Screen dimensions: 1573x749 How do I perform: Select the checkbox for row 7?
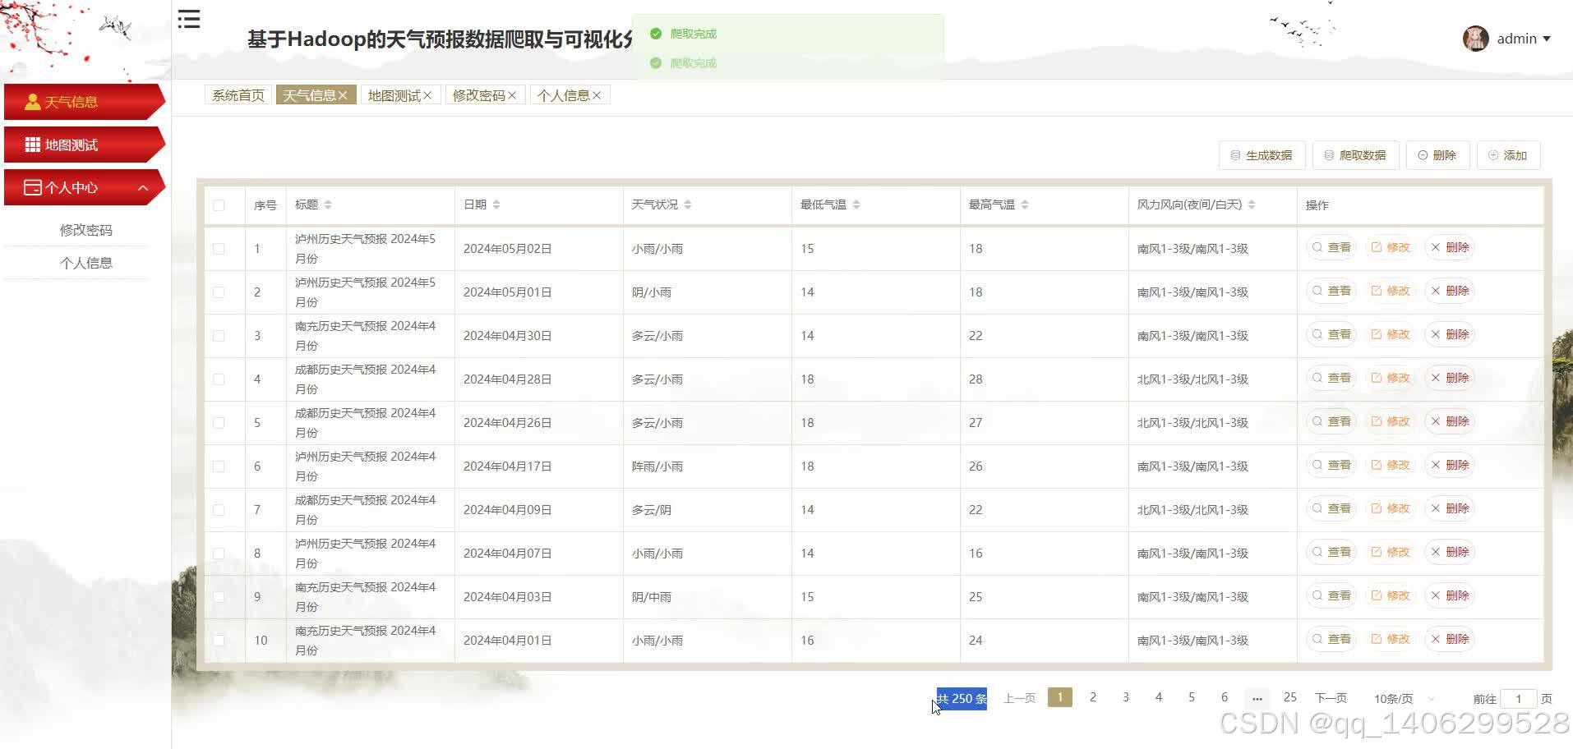(x=219, y=510)
